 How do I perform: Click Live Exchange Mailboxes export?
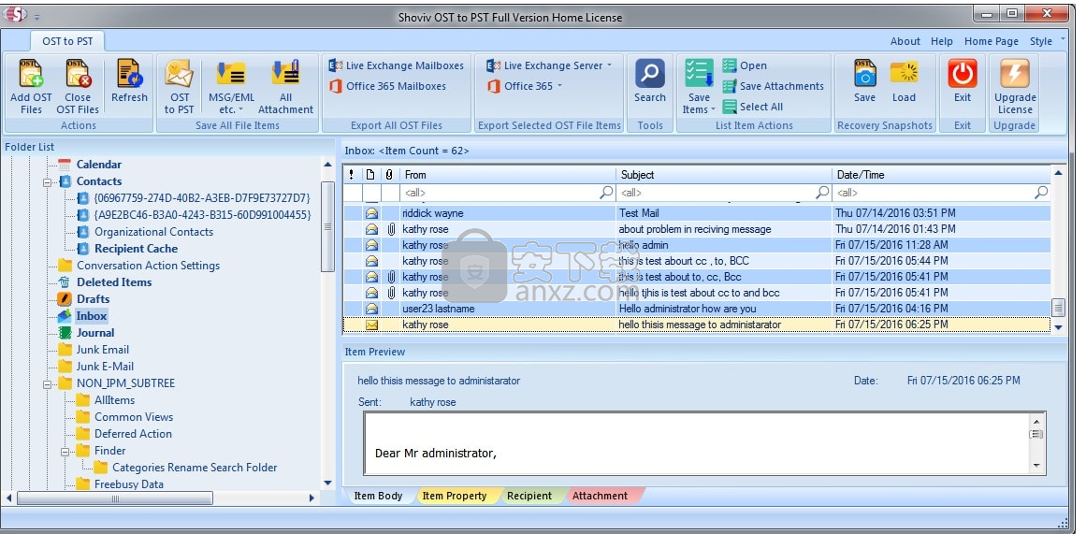pyautogui.click(x=397, y=65)
